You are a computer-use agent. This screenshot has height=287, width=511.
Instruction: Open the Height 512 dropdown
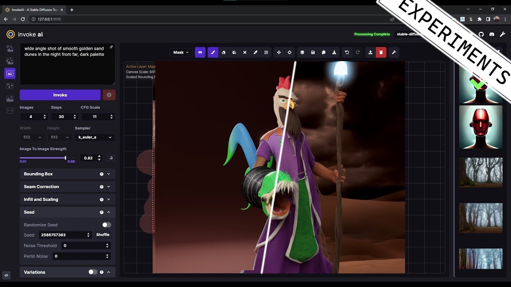click(59, 137)
